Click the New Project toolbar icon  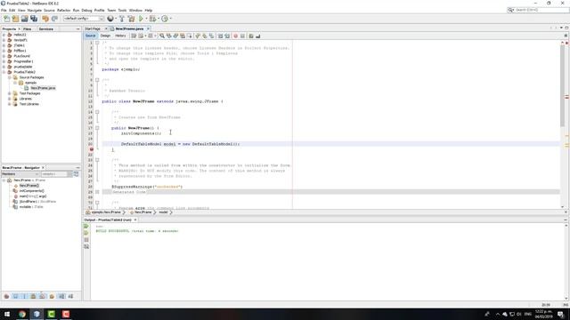(15, 19)
